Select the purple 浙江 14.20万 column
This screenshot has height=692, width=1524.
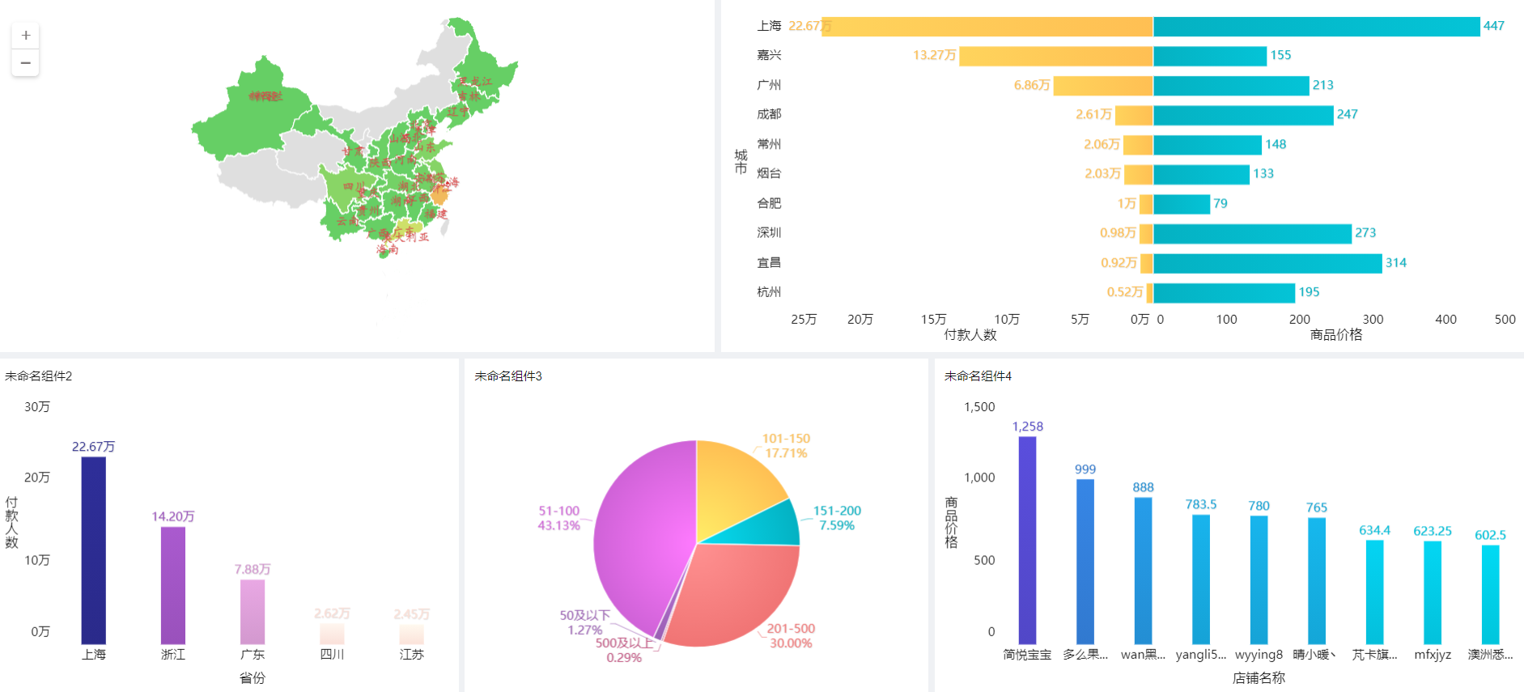tap(173, 585)
